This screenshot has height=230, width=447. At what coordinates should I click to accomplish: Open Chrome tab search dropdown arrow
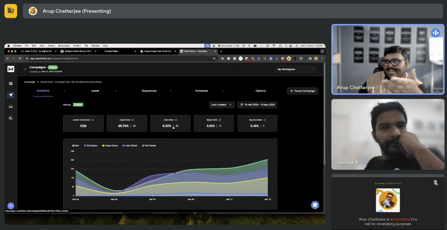[322, 51]
